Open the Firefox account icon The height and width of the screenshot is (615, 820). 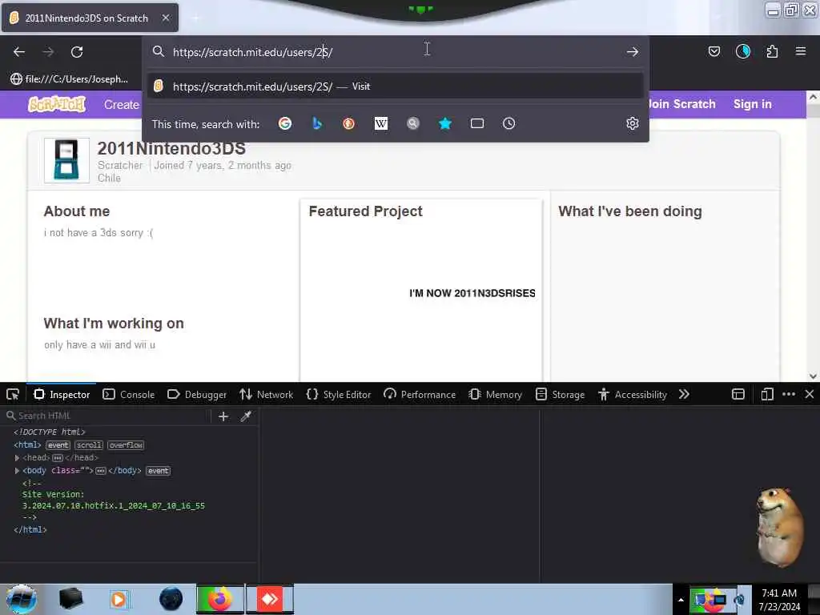(x=743, y=51)
